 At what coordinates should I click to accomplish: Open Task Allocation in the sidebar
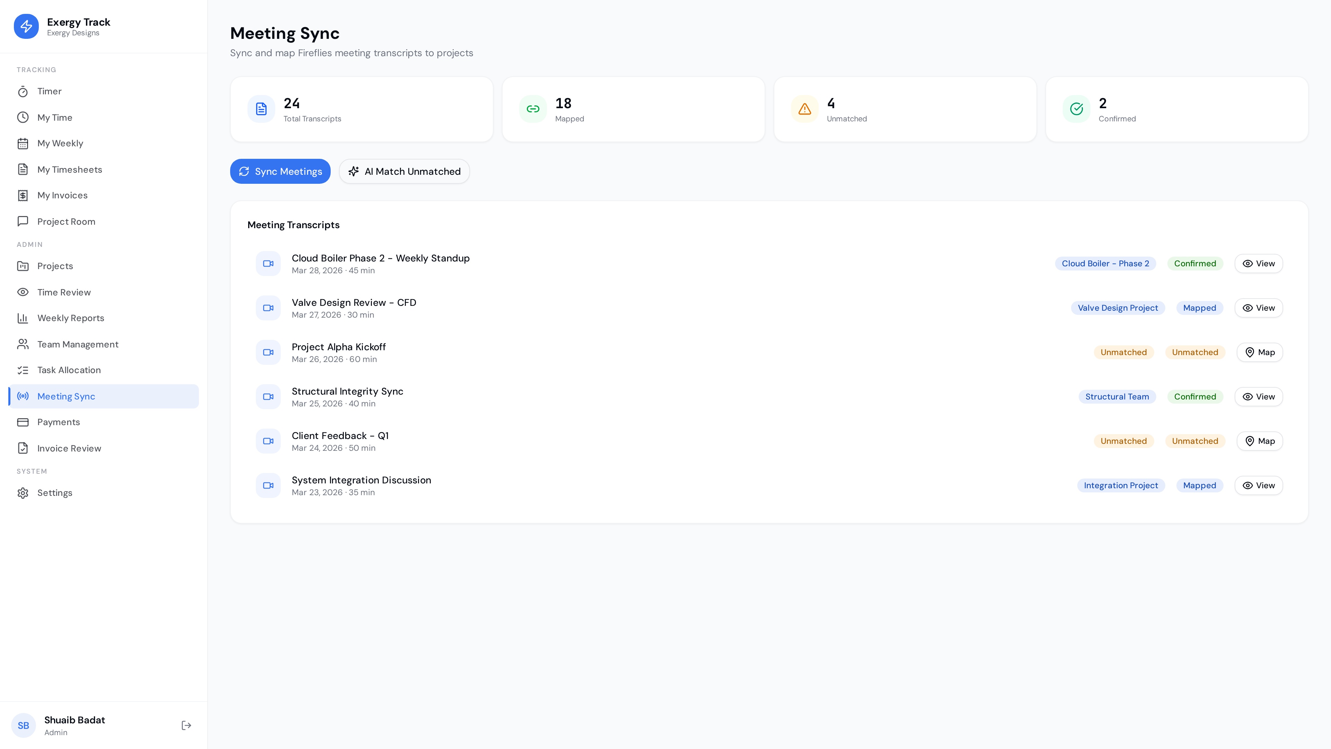tap(69, 370)
